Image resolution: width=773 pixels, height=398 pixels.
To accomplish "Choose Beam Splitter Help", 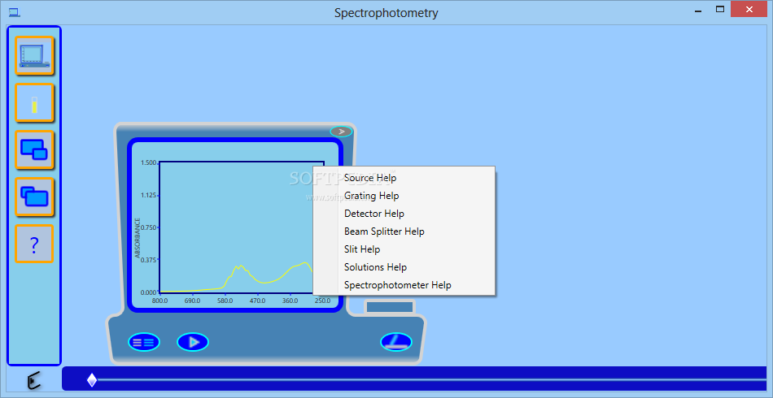I will click(384, 231).
